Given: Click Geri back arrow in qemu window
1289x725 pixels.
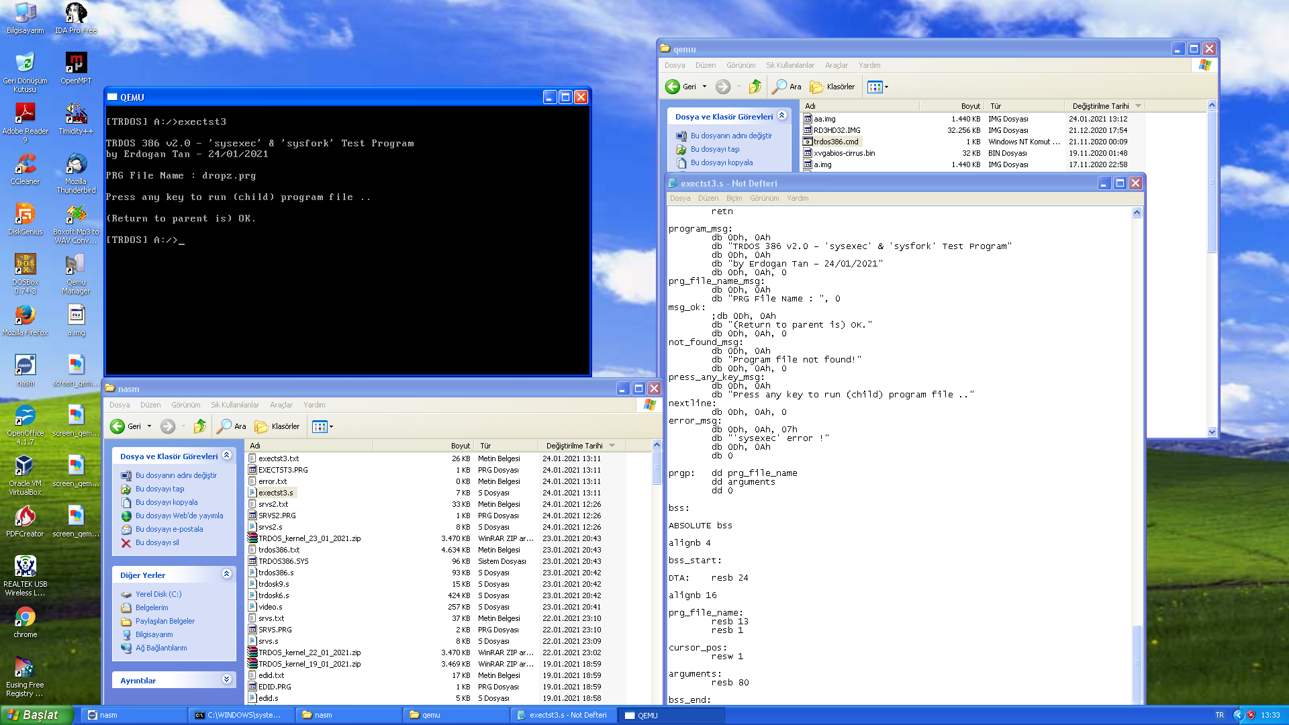Looking at the screenshot, I should tap(673, 87).
